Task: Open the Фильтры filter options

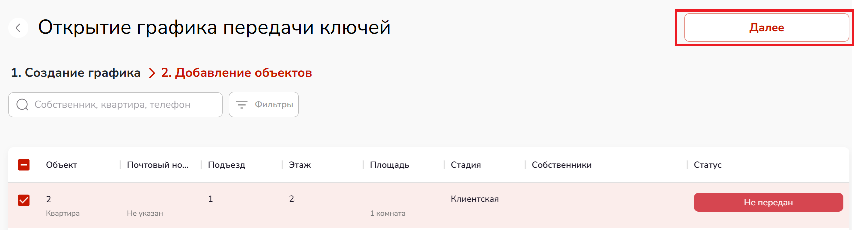Action: coord(264,105)
